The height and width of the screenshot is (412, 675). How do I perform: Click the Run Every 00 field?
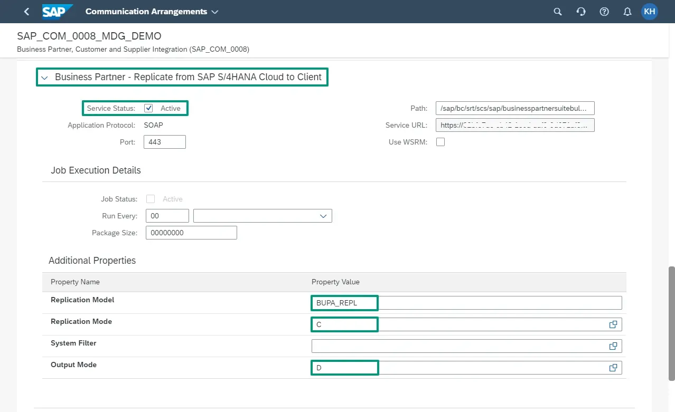(x=167, y=216)
